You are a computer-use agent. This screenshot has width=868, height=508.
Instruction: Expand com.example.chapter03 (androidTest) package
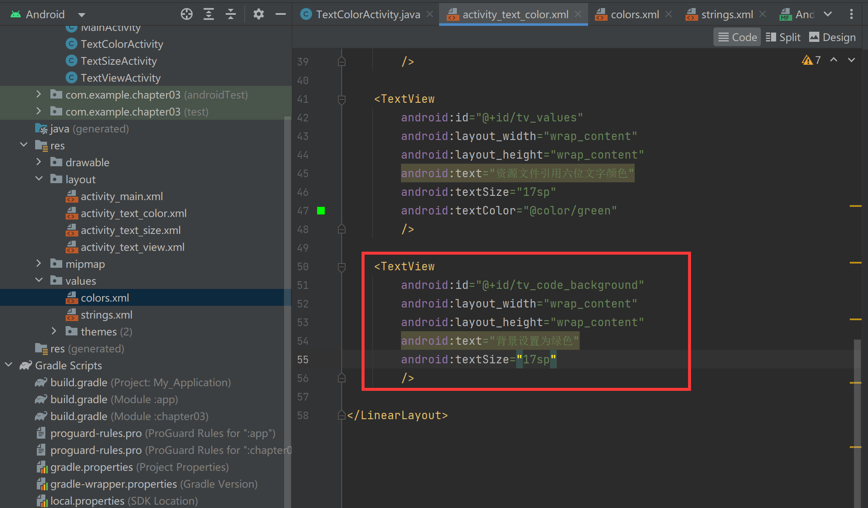(x=39, y=94)
